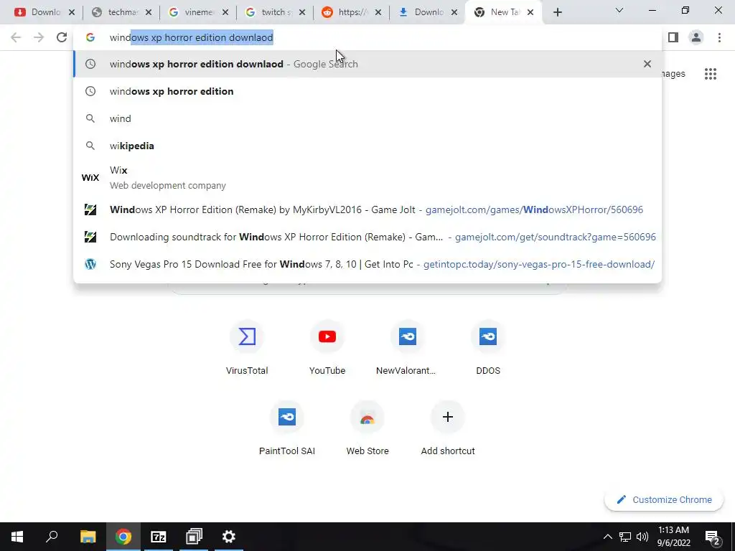
Task: Open 7-Zip from the taskbar
Action: point(159,537)
